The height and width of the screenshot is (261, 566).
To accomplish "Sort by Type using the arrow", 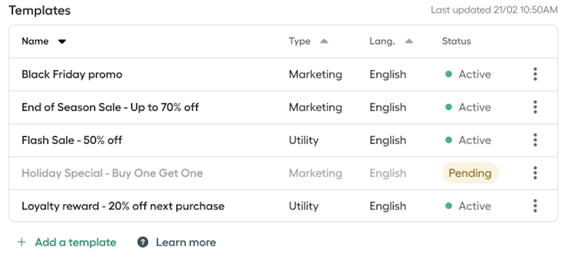I will pos(324,41).
